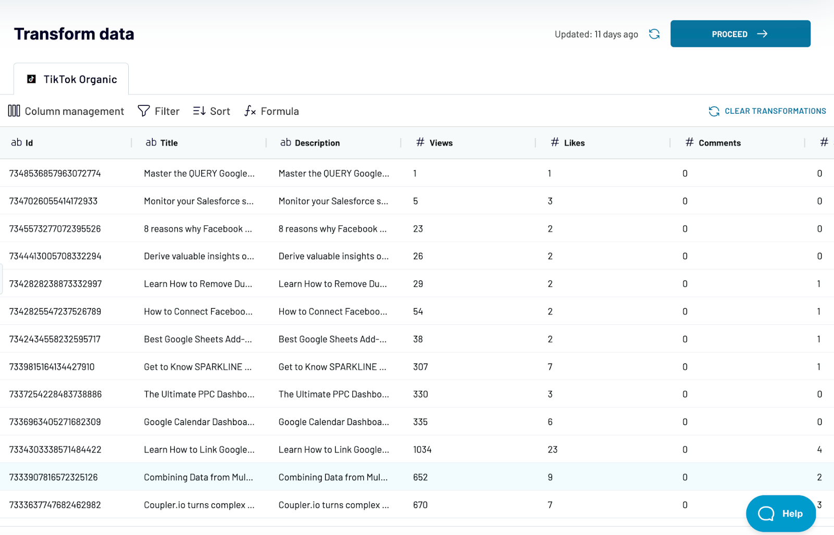Screen dimensions: 834x535
Task: Click the Id cell 7342434558232595717
Action: 55,339
